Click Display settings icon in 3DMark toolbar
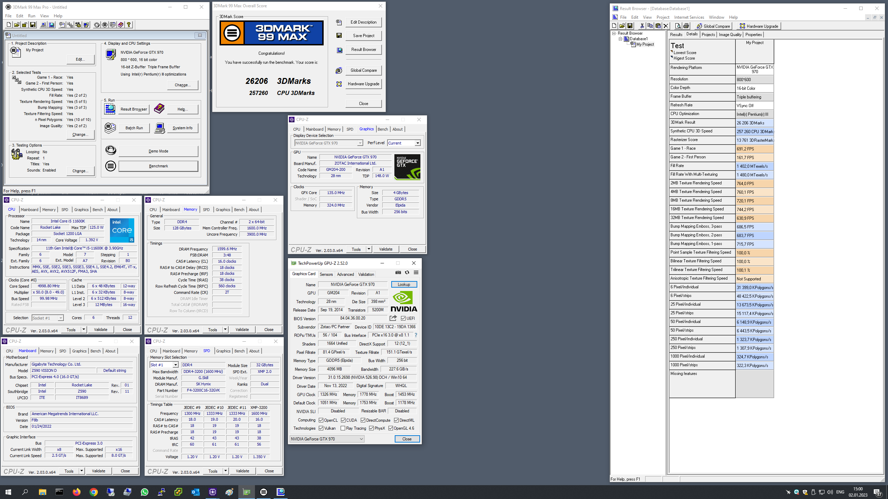 (86, 25)
